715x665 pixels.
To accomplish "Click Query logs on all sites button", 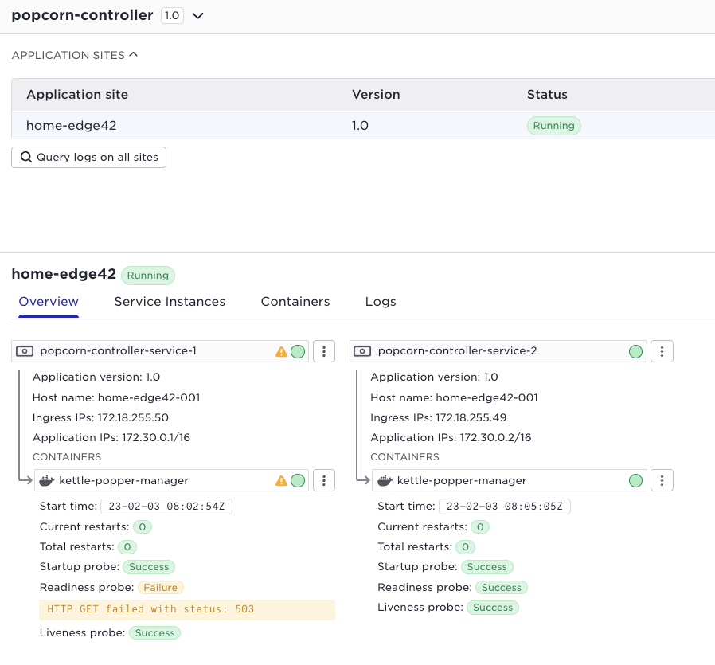I will tap(88, 158).
